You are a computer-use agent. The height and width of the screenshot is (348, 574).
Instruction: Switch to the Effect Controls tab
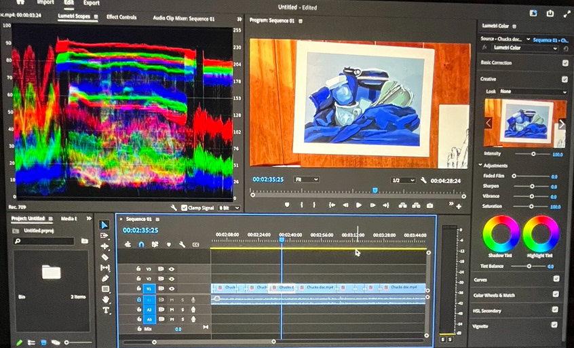click(x=121, y=17)
